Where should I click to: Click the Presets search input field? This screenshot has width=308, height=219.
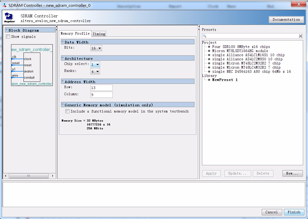coord(252,36)
